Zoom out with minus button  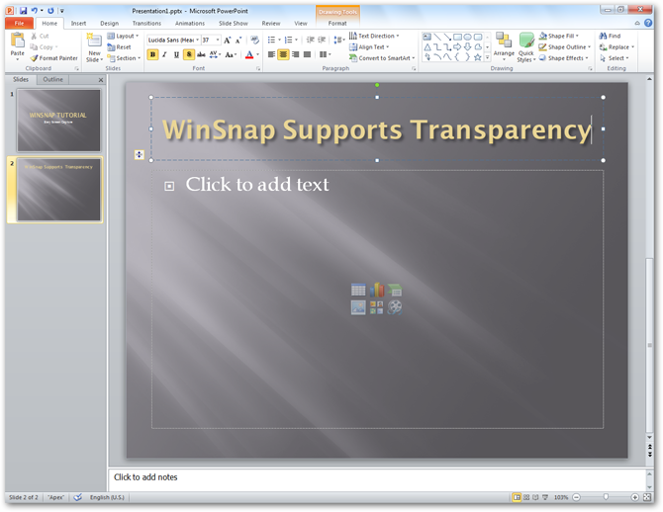[577, 497]
